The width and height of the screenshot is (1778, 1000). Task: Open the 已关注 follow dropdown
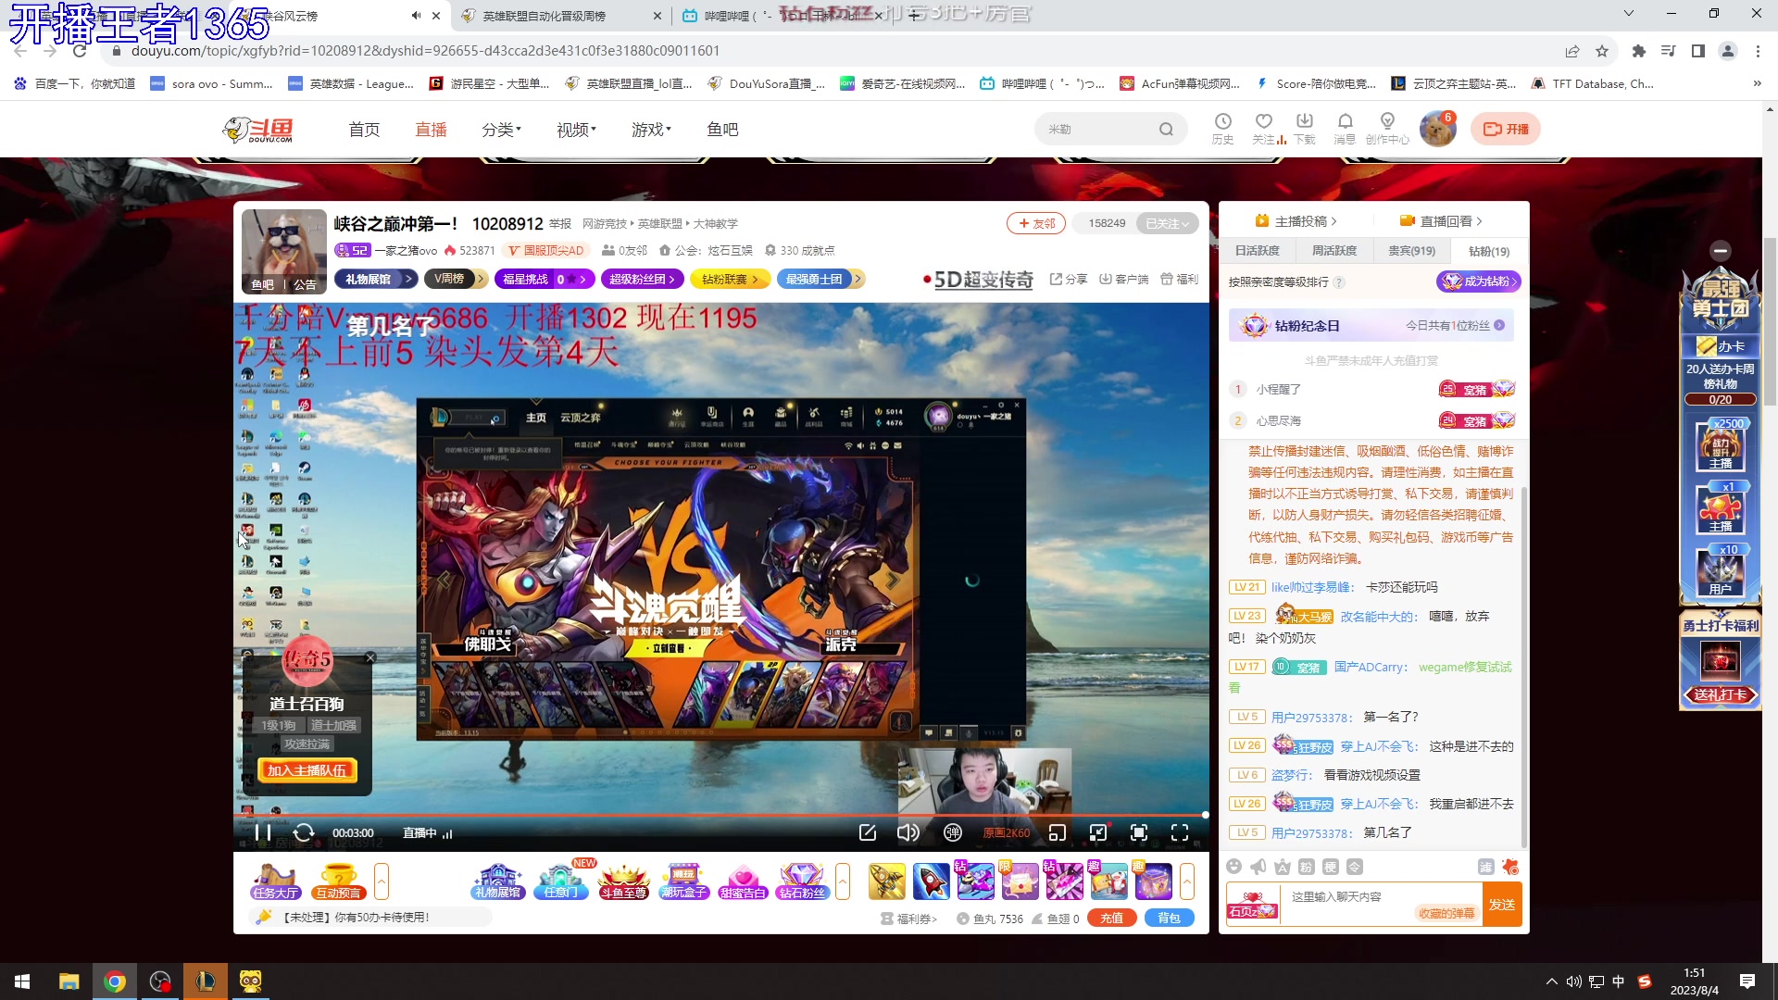(x=1167, y=223)
